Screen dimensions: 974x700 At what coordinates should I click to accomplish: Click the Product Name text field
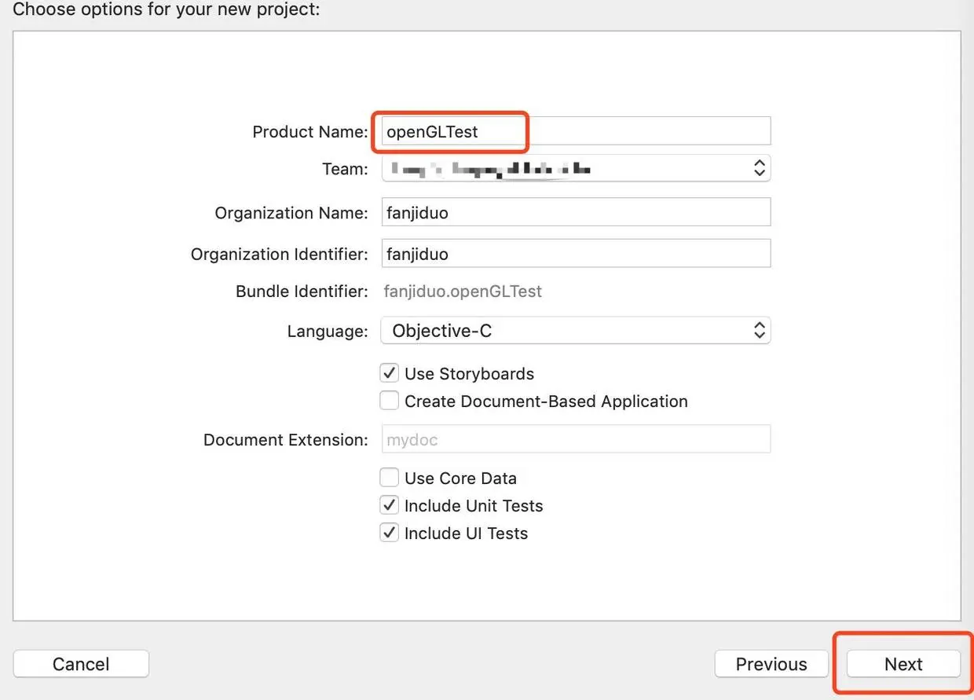576,131
